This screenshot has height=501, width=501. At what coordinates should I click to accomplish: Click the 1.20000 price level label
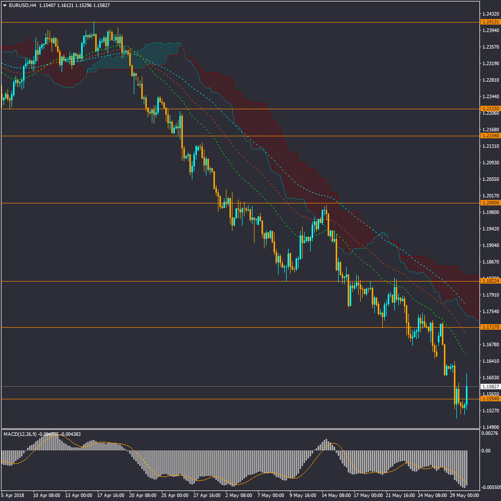click(x=490, y=203)
